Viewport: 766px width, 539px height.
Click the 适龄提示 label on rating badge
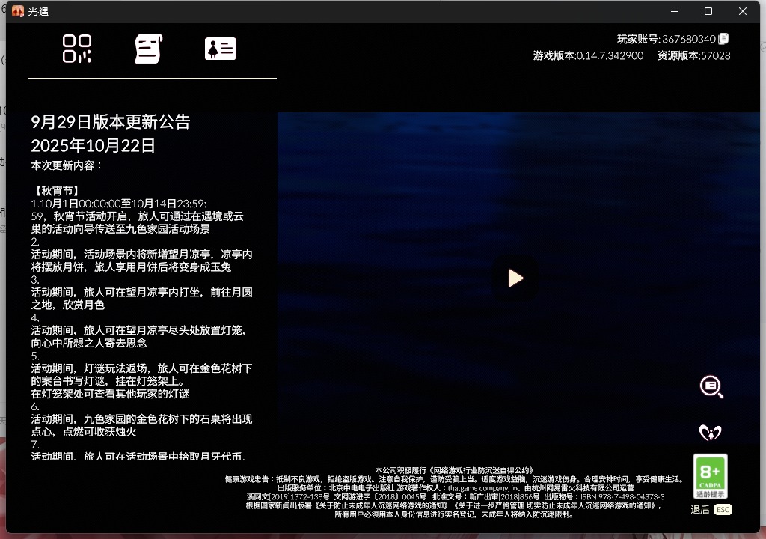point(711,494)
